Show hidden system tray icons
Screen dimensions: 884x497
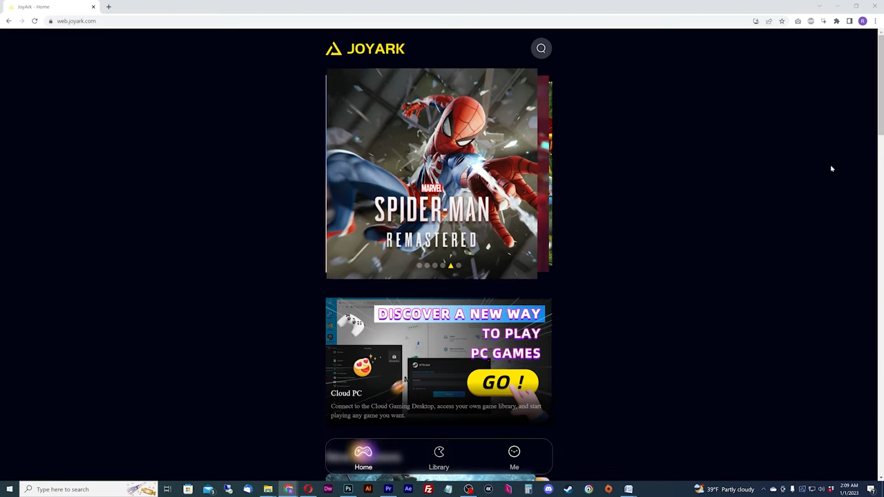[763, 489]
